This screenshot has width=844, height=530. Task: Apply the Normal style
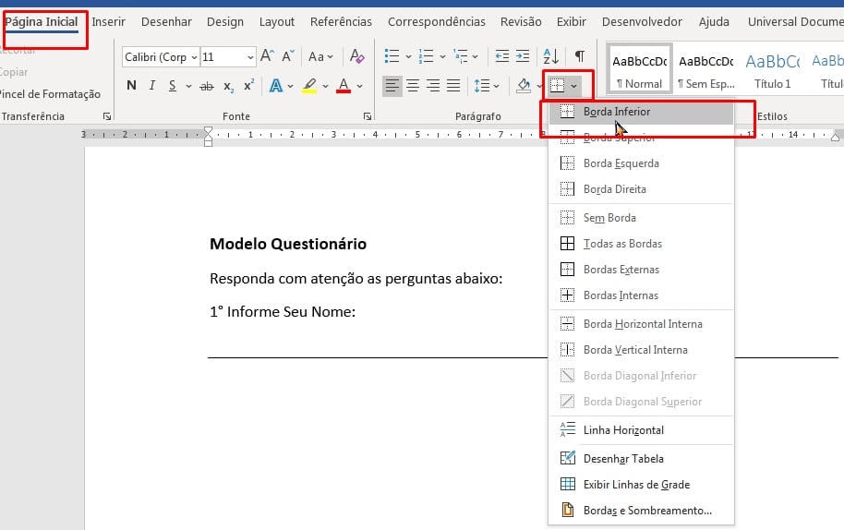point(639,69)
